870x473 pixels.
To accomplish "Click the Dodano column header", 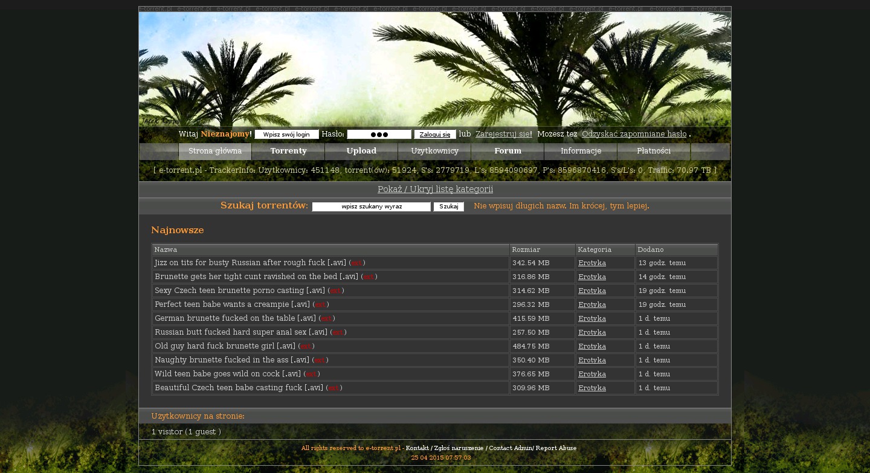I will pos(651,250).
